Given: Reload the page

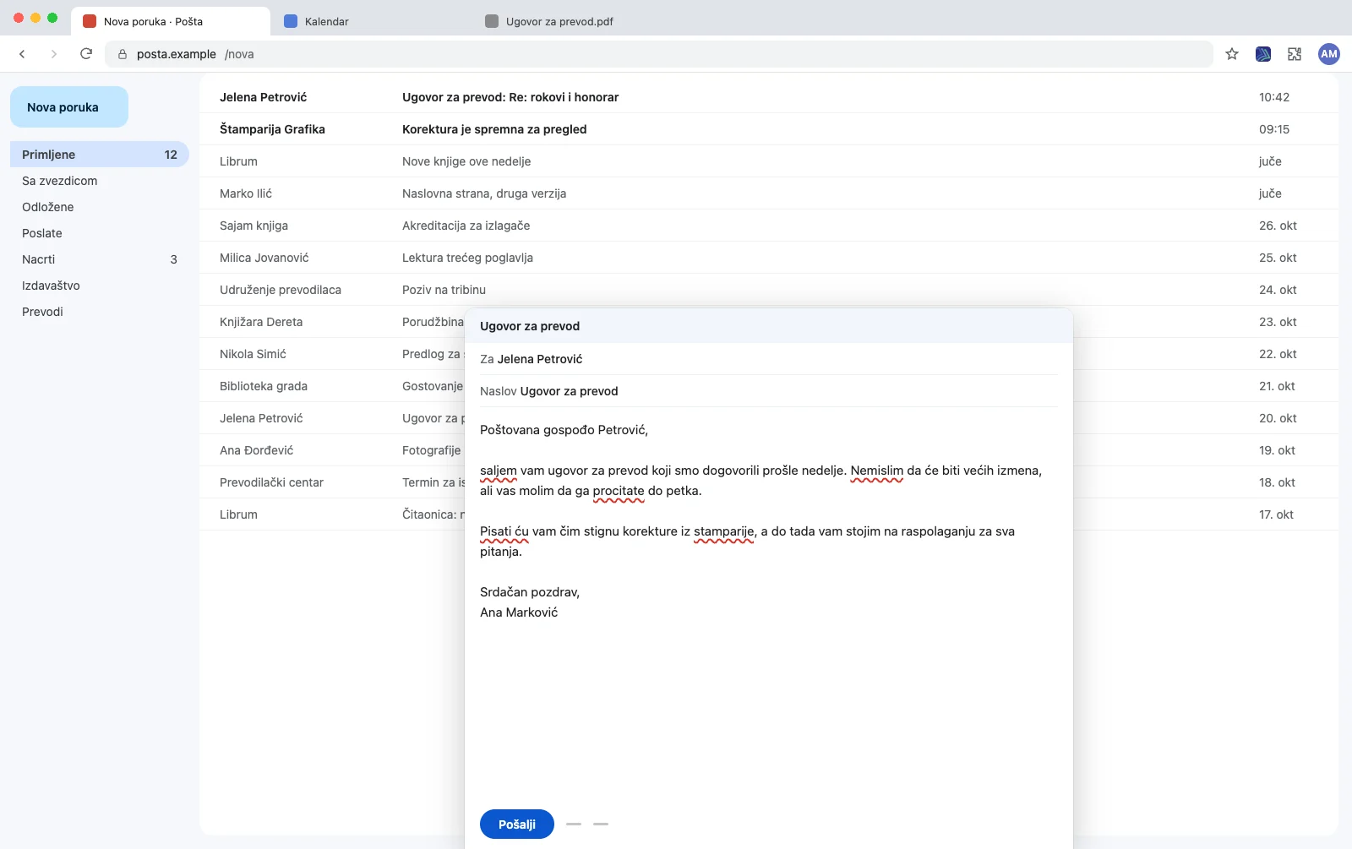Looking at the screenshot, I should pos(86,54).
